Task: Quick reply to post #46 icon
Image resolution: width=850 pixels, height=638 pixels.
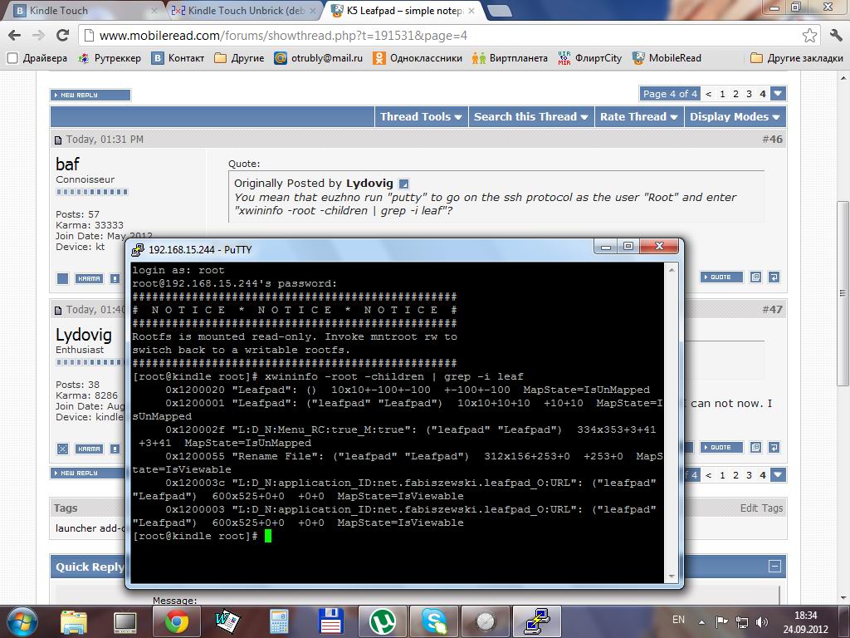Action: [774, 277]
